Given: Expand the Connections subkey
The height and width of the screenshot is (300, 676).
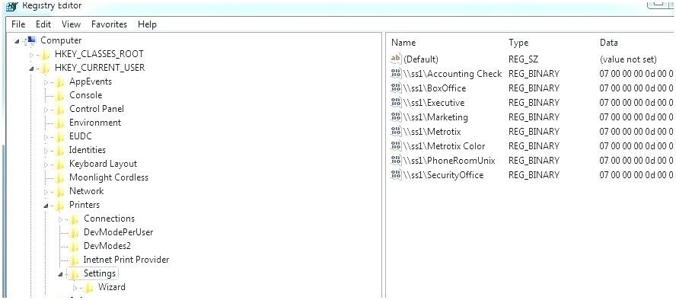Looking at the screenshot, I should coord(60,219).
